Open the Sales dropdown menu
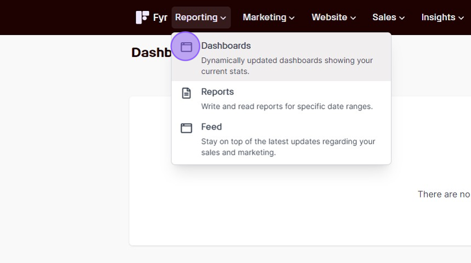This screenshot has height=263, width=471. pos(388,17)
